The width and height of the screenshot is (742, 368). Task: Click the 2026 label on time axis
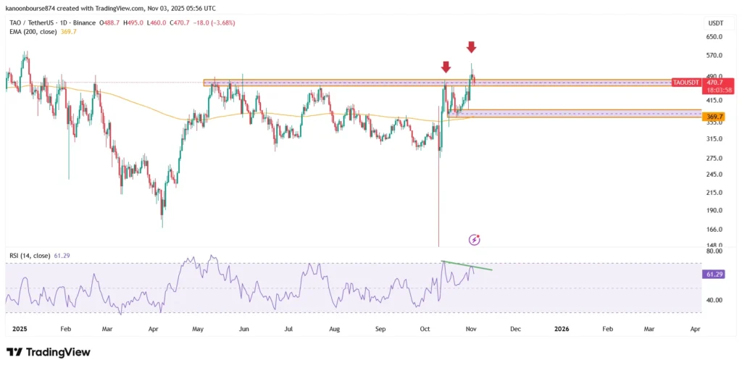[561, 328]
